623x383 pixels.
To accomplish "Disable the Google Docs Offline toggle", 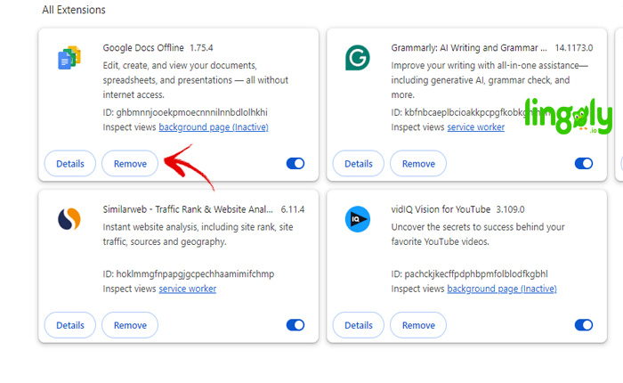I will 295,164.
